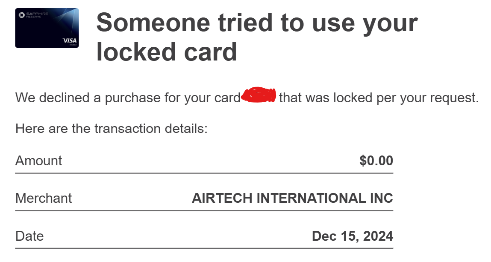Click the Dec 15, 2024 date value
This screenshot has width=491, height=262.
(353, 236)
